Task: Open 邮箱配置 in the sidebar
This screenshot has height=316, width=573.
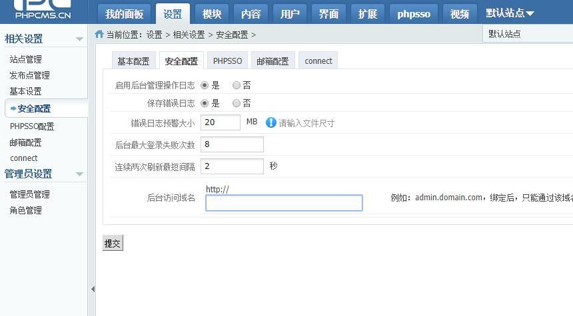Action: pyautogui.click(x=25, y=142)
